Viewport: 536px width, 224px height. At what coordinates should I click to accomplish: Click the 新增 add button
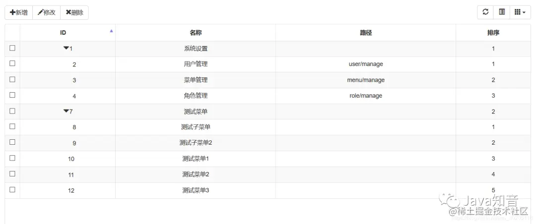coord(18,12)
